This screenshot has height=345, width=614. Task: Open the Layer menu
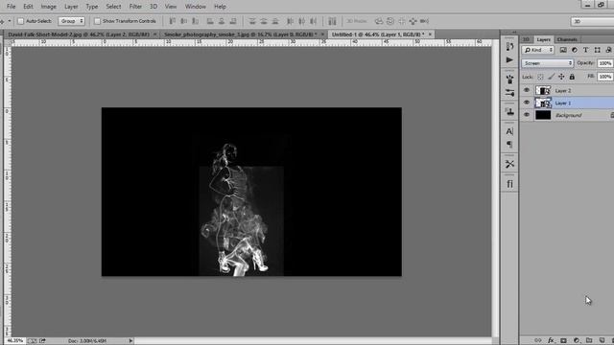click(x=71, y=7)
